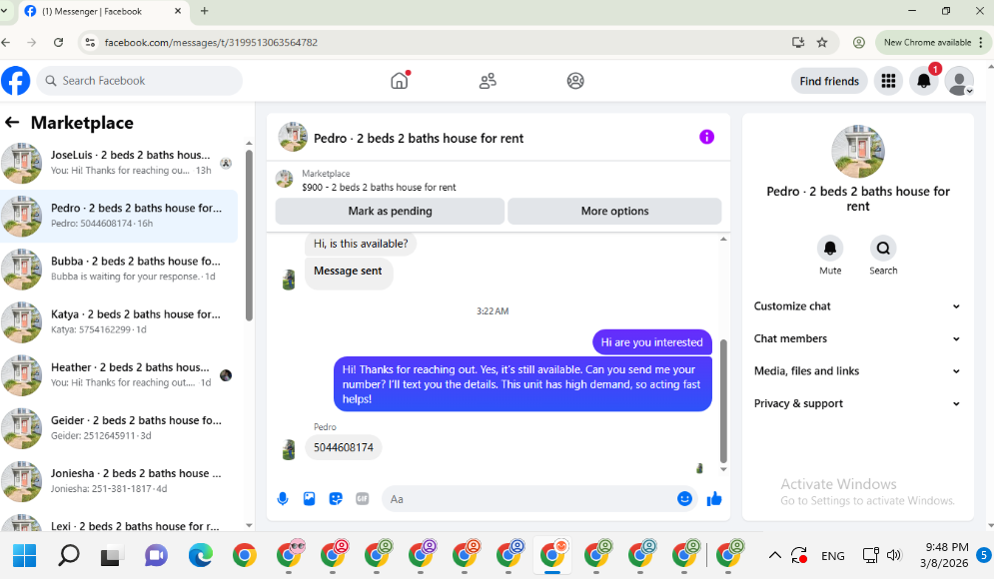Expand the Customize chat section
The image size is (994, 579).
pyautogui.click(x=857, y=305)
